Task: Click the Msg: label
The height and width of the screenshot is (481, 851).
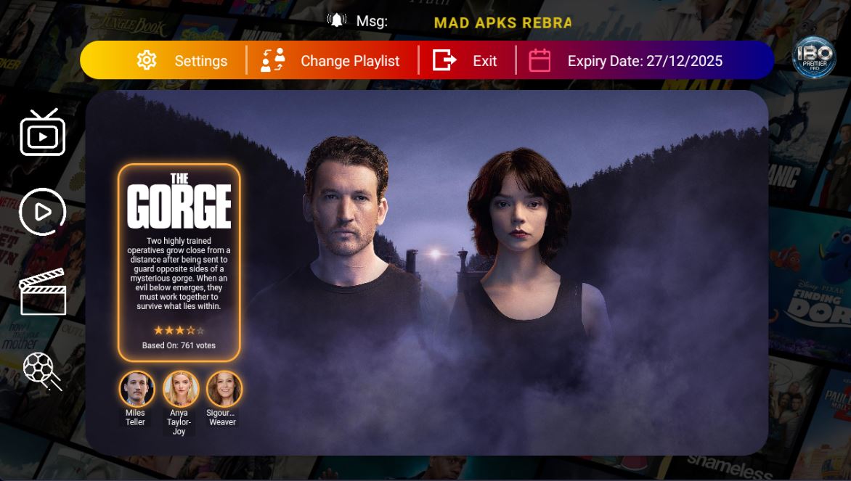Action: (x=372, y=21)
